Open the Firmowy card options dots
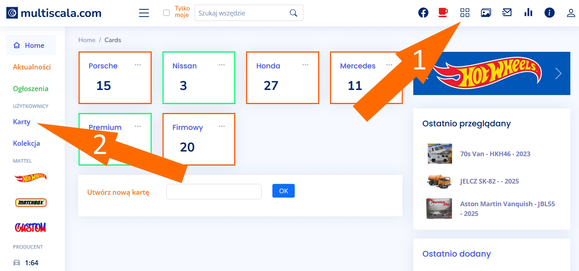This screenshot has width=579, height=271. pos(222,126)
